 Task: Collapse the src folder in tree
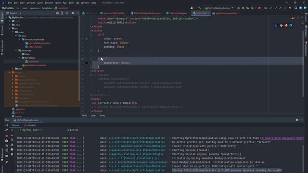[10, 28]
